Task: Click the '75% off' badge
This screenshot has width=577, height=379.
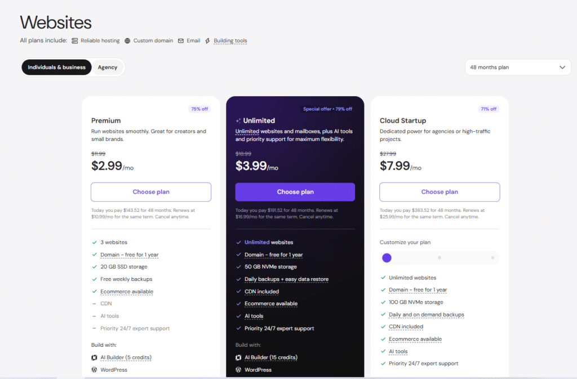Action: pyautogui.click(x=199, y=109)
